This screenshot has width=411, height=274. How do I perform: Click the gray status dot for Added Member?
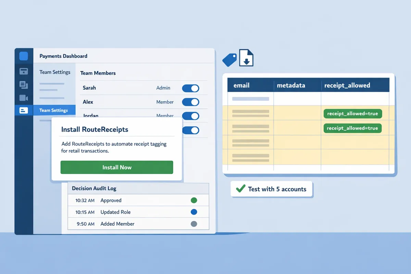[x=194, y=224]
